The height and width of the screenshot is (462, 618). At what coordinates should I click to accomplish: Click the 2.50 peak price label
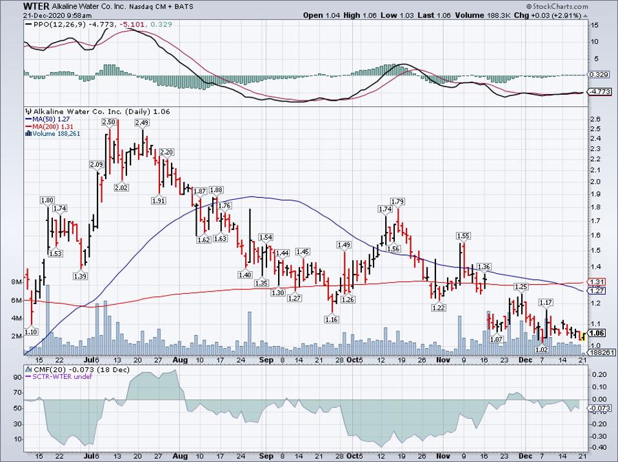pos(109,122)
